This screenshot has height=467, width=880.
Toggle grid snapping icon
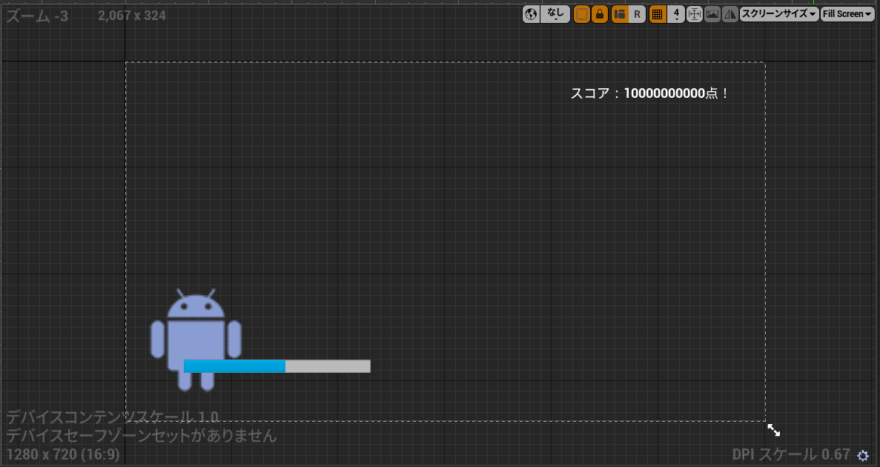point(658,14)
